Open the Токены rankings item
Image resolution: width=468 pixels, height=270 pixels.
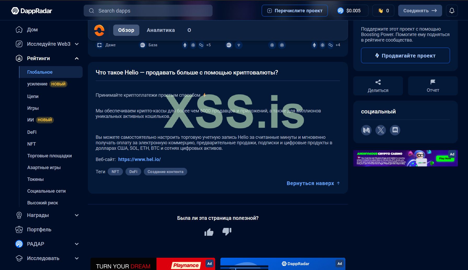(x=35, y=179)
